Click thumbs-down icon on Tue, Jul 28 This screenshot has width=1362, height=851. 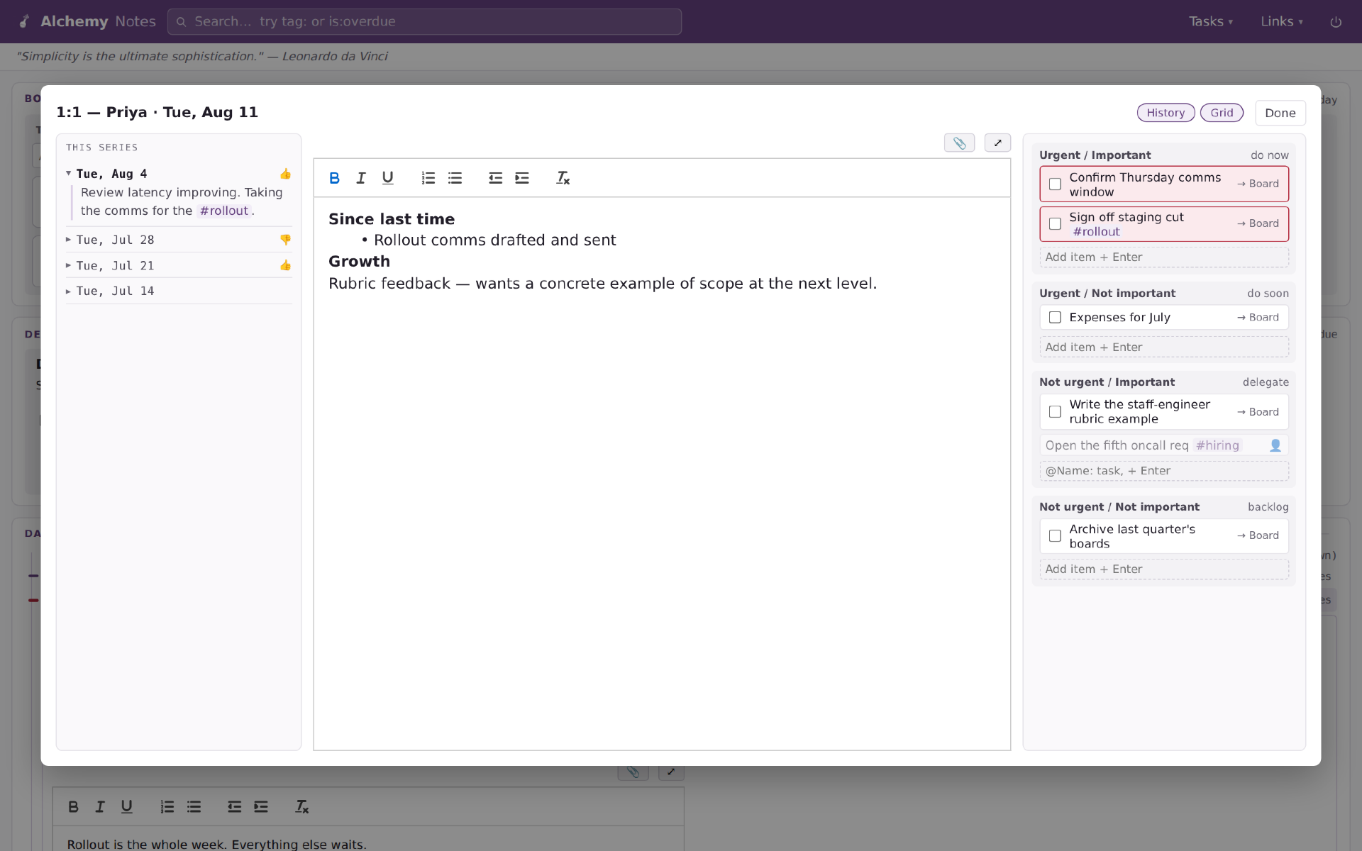coord(285,240)
